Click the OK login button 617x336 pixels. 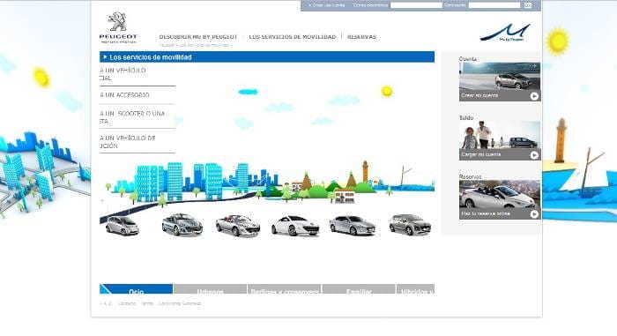click(x=528, y=5)
